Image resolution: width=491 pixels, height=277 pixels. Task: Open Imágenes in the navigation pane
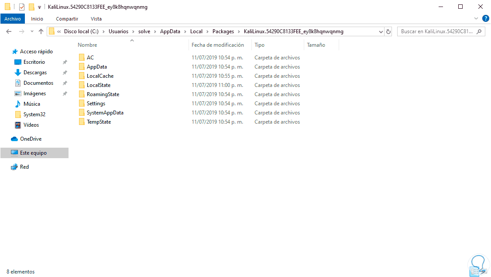pos(31,93)
